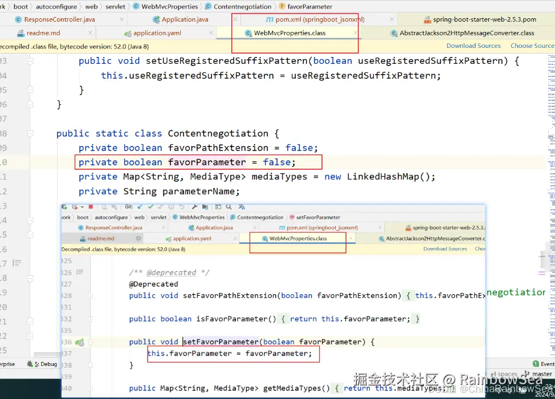This screenshot has width=555, height=399.
Task: Click the Git Update Project arrow icon
Action: (140, 207)
